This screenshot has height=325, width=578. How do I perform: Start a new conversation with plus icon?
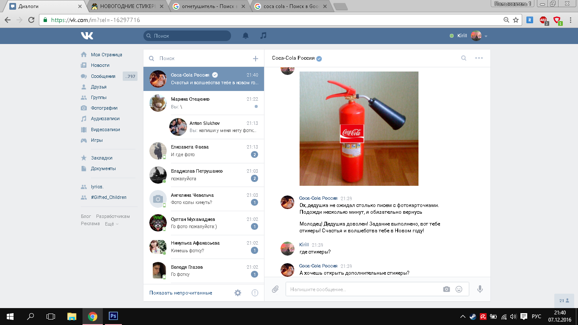(x=255, y=58)
